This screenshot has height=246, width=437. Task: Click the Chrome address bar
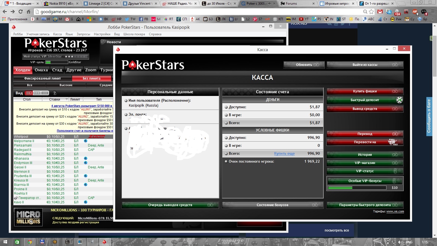coord(199,12)
